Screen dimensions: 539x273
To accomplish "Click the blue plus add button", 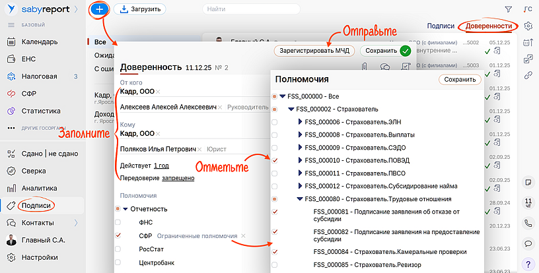I will [99, 9].
